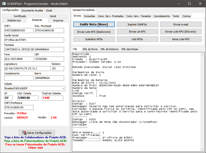The width and height of the screenshot is (206, 153).
Task: Switch to the Consultas tab
Action: 89,16
